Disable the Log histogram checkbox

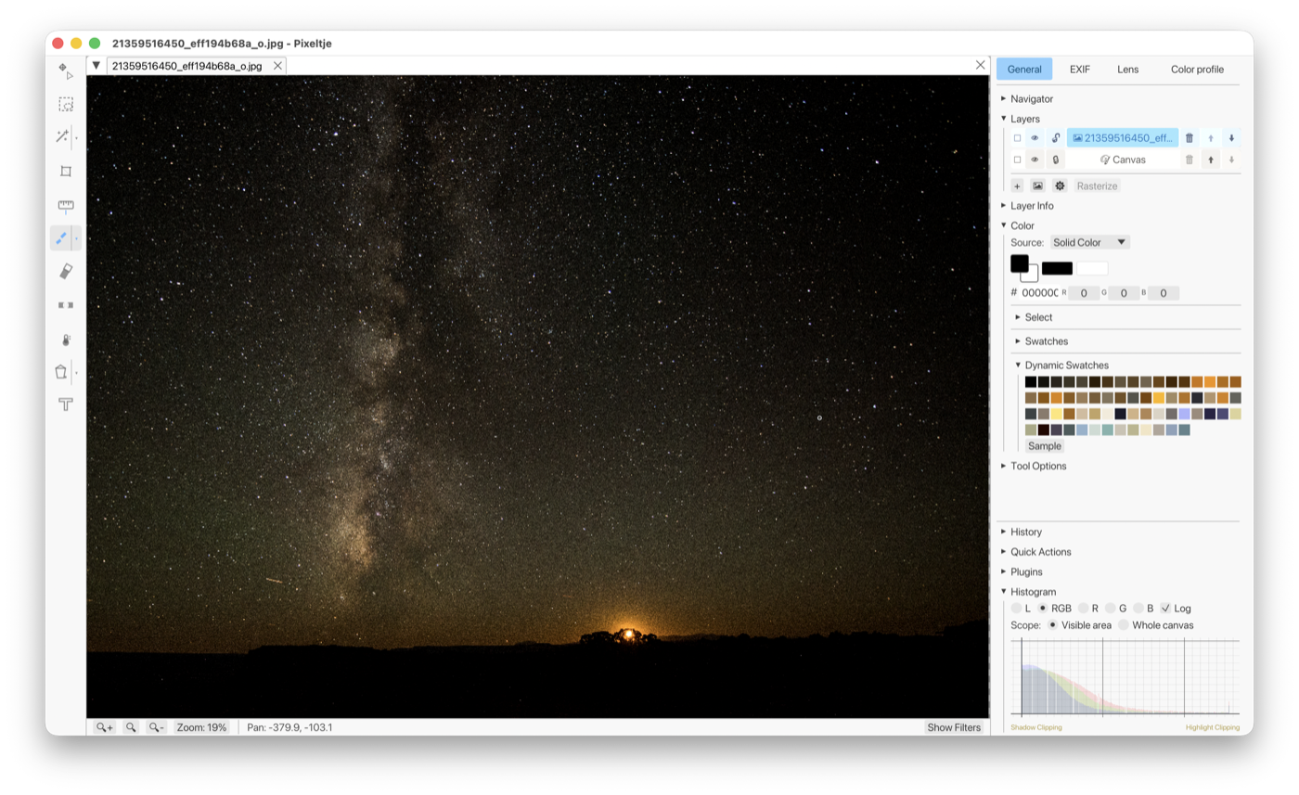click(x=1165, y=609)
